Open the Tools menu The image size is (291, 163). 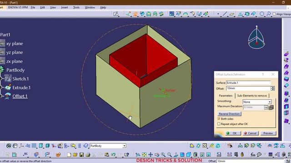(76, 7)
